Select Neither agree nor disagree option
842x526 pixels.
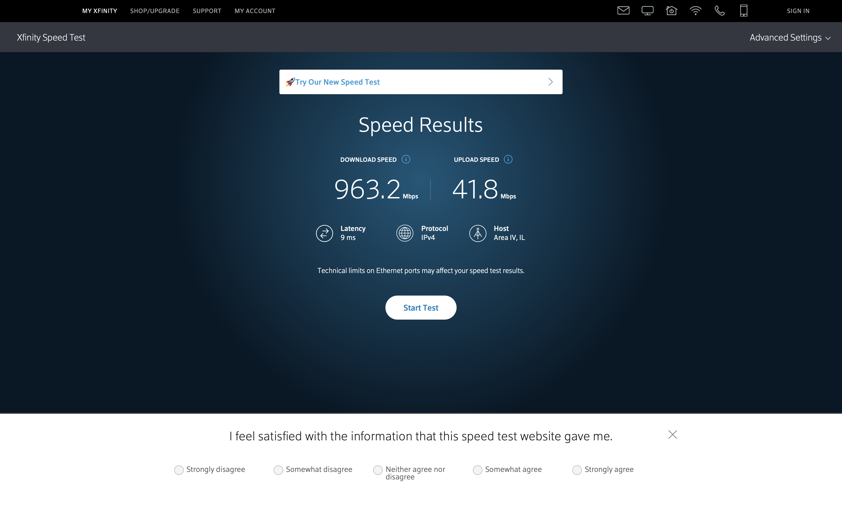click(x=377, y=470)
